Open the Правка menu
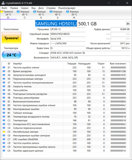The width and height of the screenshot is (132, 160). [14, 8]
